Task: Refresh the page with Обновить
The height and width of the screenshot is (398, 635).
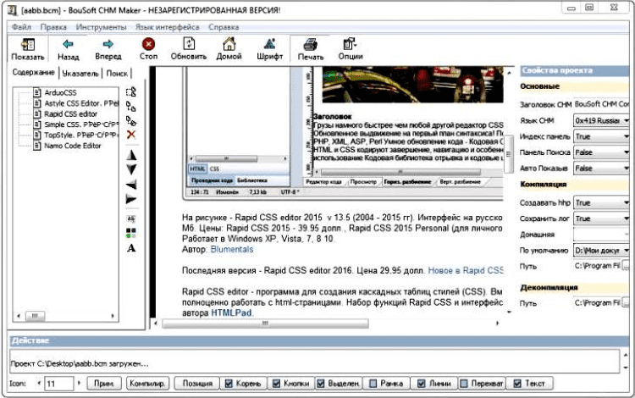Action: click(189, 43)
